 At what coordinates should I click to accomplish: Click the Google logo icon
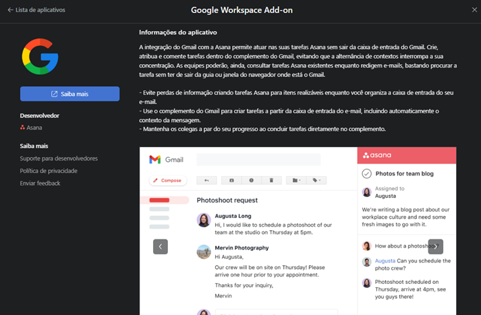pos(40,57)
